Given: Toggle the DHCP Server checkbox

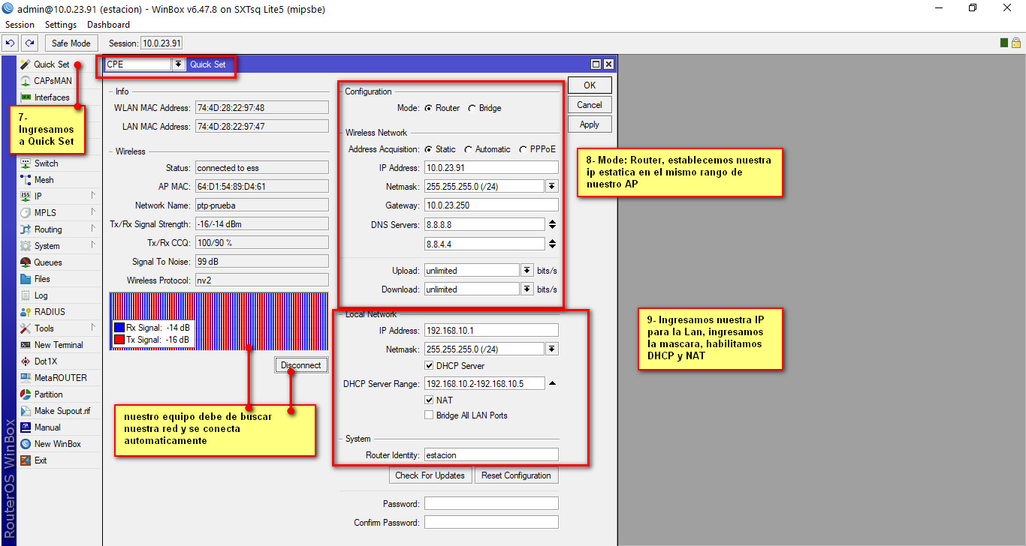Looking at the screenshot, I should (x=429, y=366).
